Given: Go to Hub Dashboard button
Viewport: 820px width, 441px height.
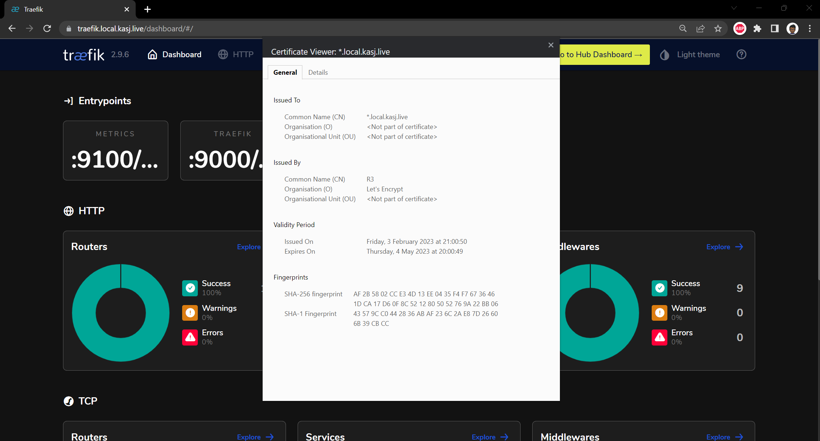Looking at the screenshot, I should point(605,55).
